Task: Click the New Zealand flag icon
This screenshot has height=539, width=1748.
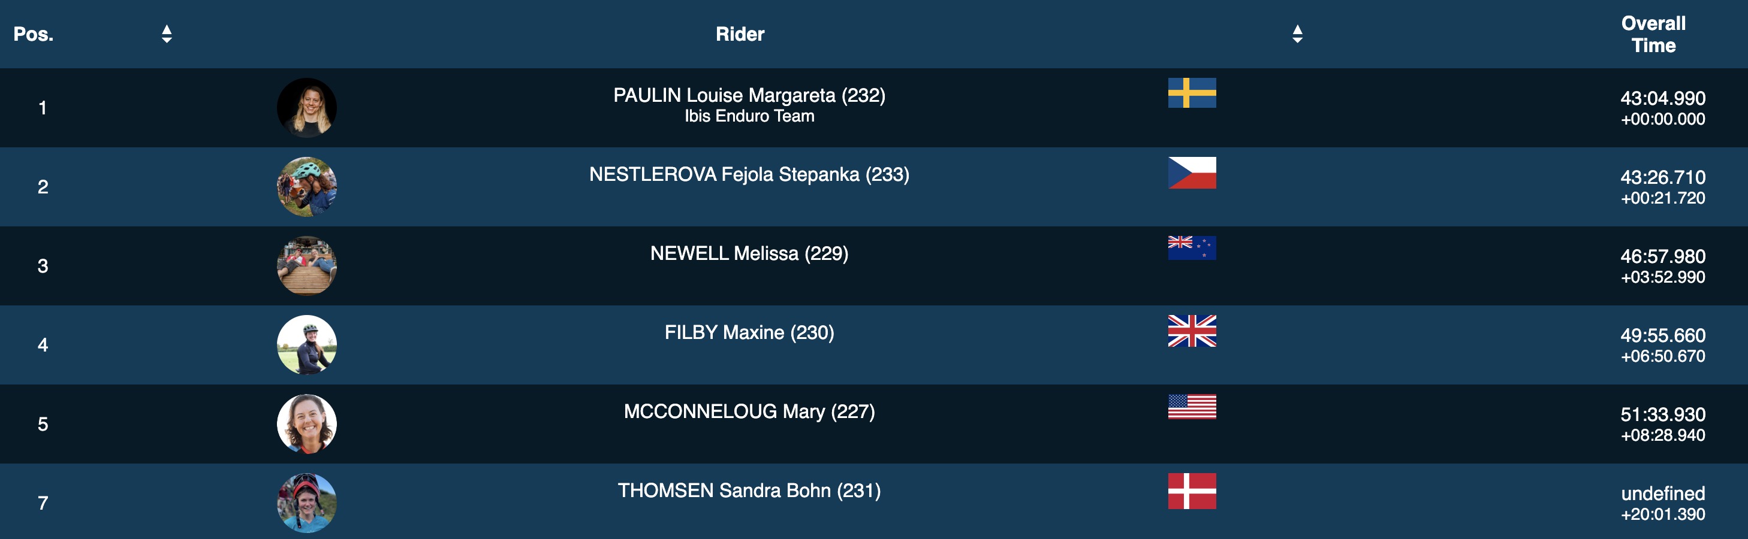Action: point(1192,248)
